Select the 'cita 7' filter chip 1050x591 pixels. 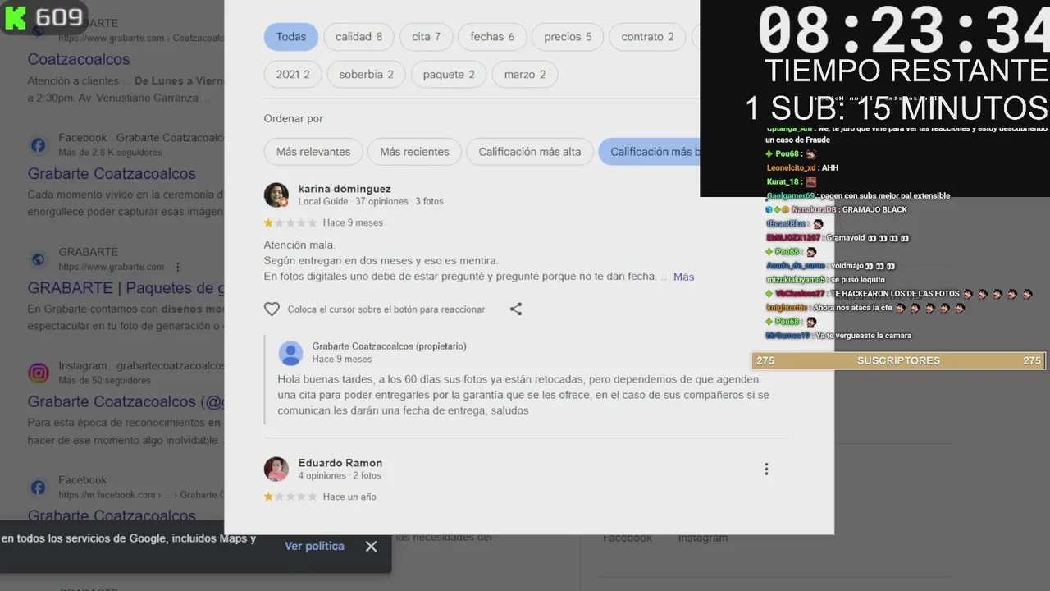point(427,37)
